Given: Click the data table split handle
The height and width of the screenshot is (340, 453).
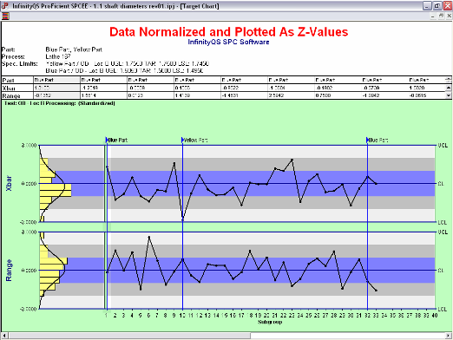Looking at the screenshot, I should tap(449, 80).
